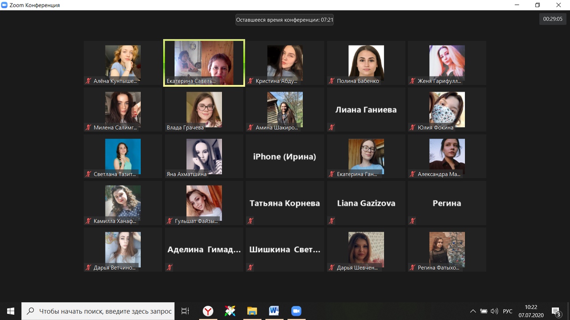Open Yandex Browser from the taskbar
Screen dimensions: 570x320
[208, 311]
